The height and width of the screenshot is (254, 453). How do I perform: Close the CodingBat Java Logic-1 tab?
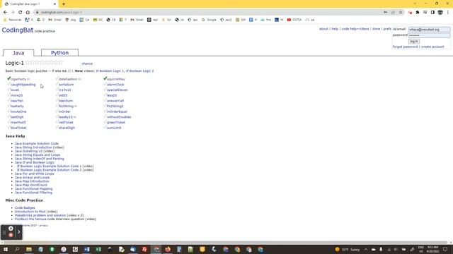pos(55,4)
